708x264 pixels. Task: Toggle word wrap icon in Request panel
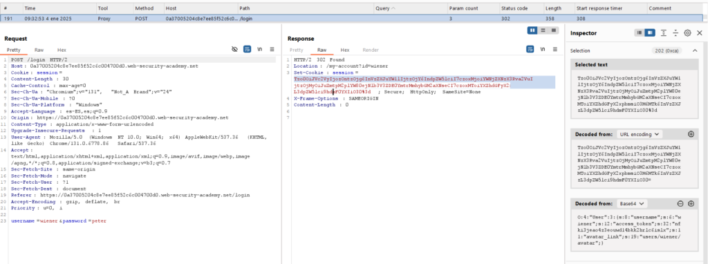(248, 49)
